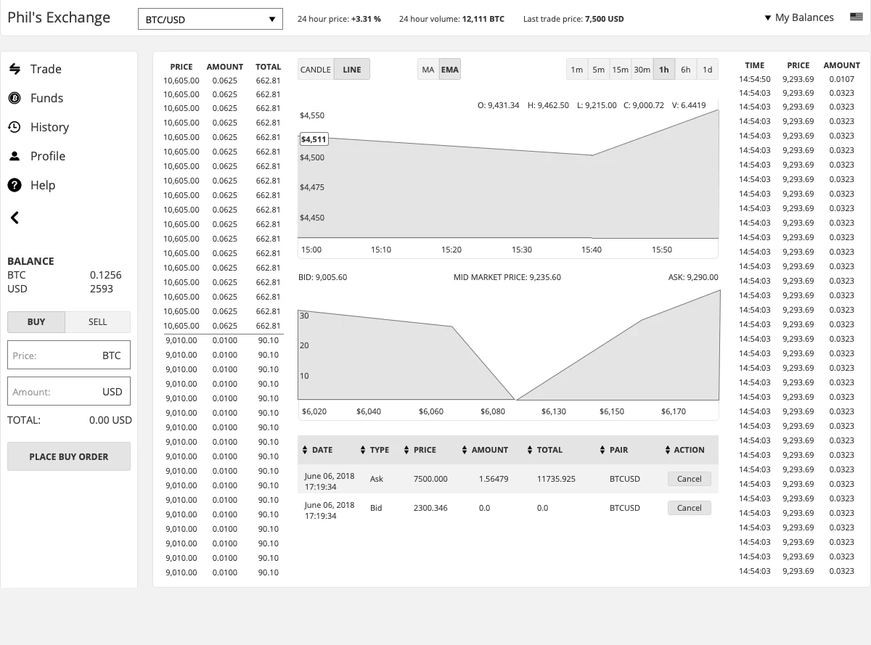Switch chart to CANDLE view
This screenshot has width=871, height=645.
pyautogui.click(x=316, y=70)
